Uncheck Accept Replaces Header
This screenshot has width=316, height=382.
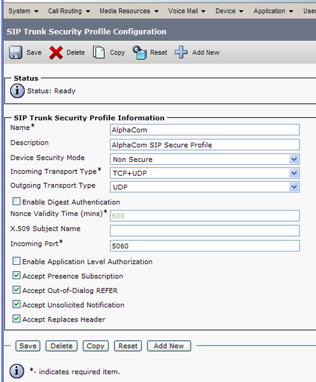tap(17, 319)
